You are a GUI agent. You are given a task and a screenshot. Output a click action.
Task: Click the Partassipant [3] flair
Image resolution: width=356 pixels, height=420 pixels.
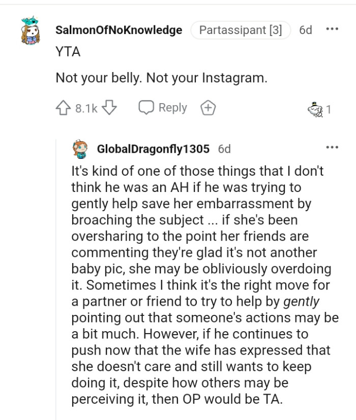[x=241, y=30]
